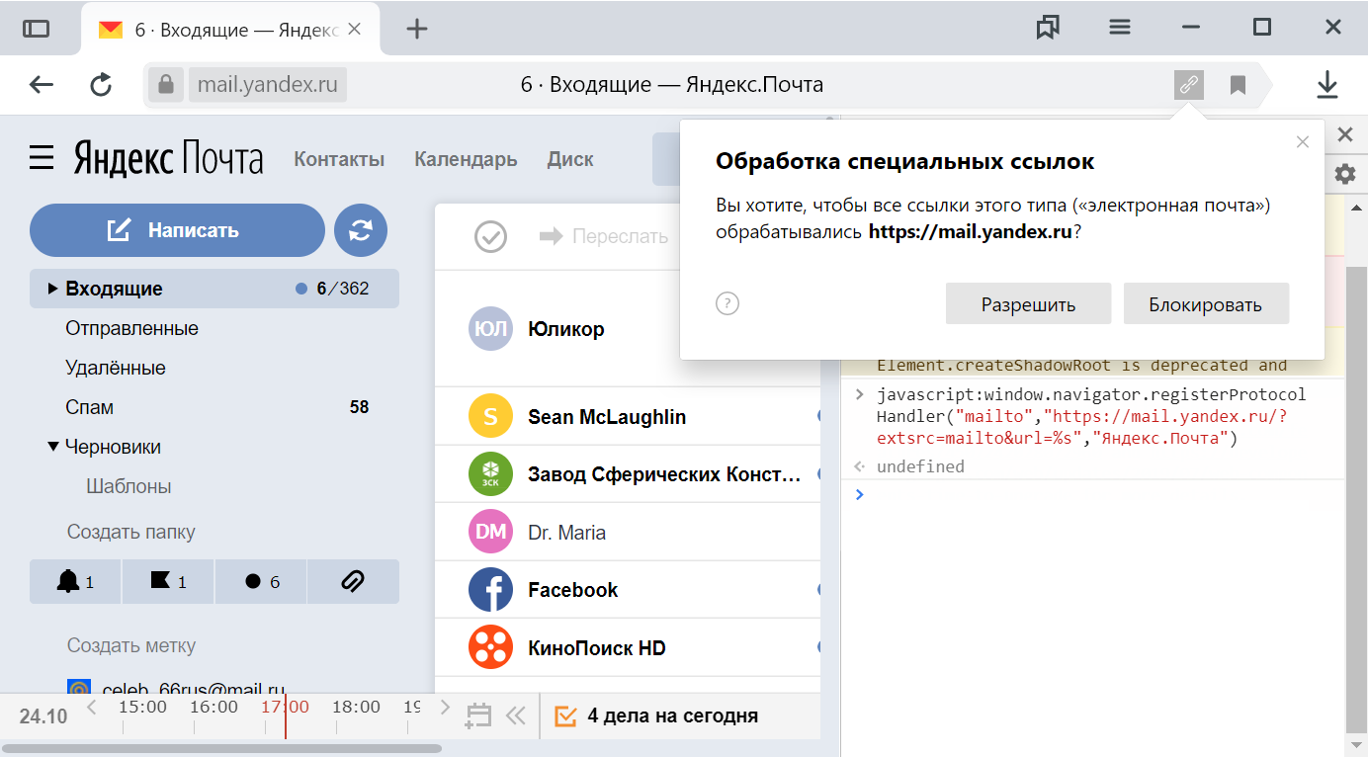
Task: Click the ЮЛ sender avatar
Action: tap(491, 329)
